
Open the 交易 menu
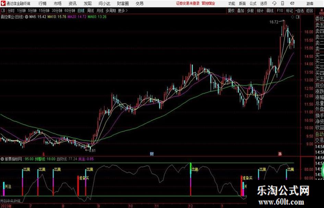coord(140,3)
